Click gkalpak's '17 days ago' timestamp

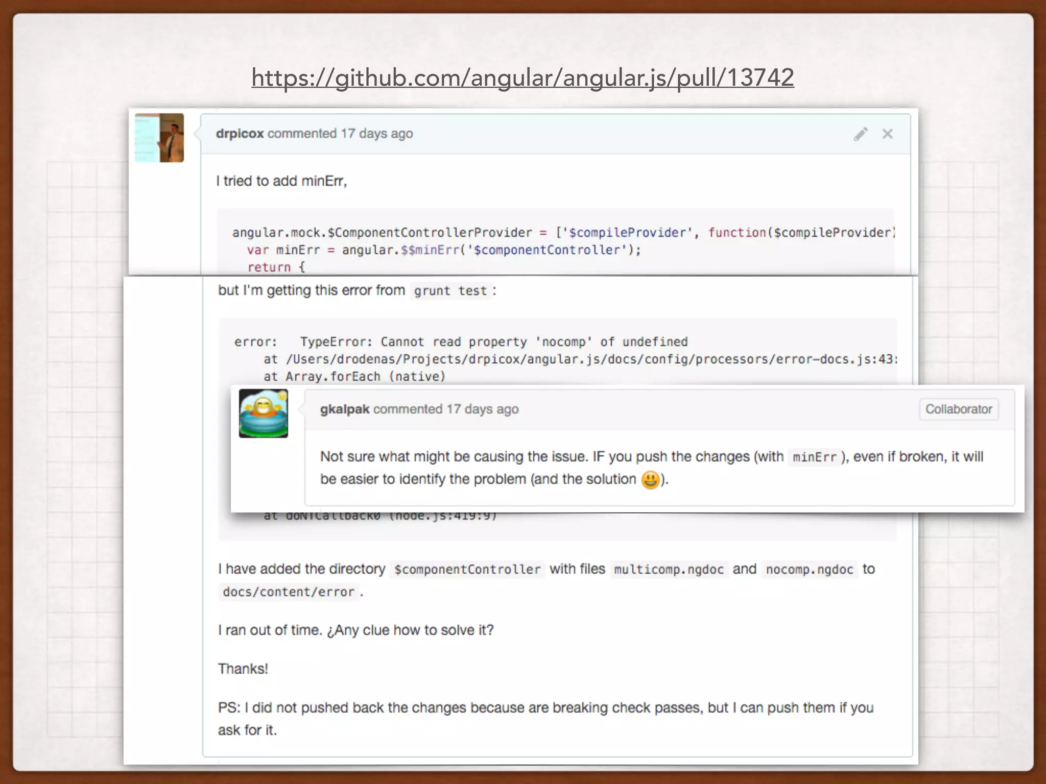tap(483, 409)
